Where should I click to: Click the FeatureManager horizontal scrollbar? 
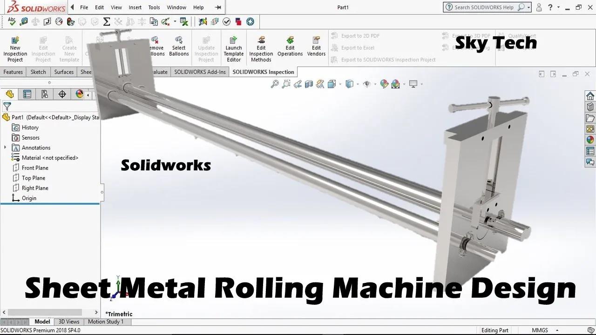pos(45,313)
